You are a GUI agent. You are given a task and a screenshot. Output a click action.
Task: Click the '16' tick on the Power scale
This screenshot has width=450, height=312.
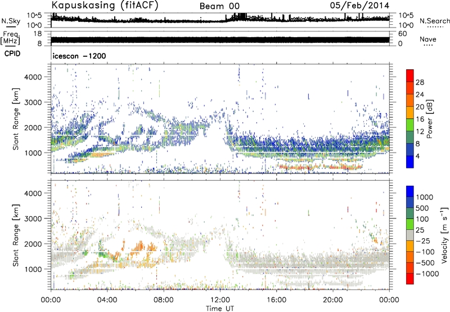point(420,119)
